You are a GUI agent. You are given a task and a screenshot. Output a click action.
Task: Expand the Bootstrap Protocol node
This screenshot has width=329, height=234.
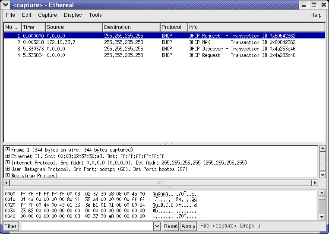(x=7, y=176)
